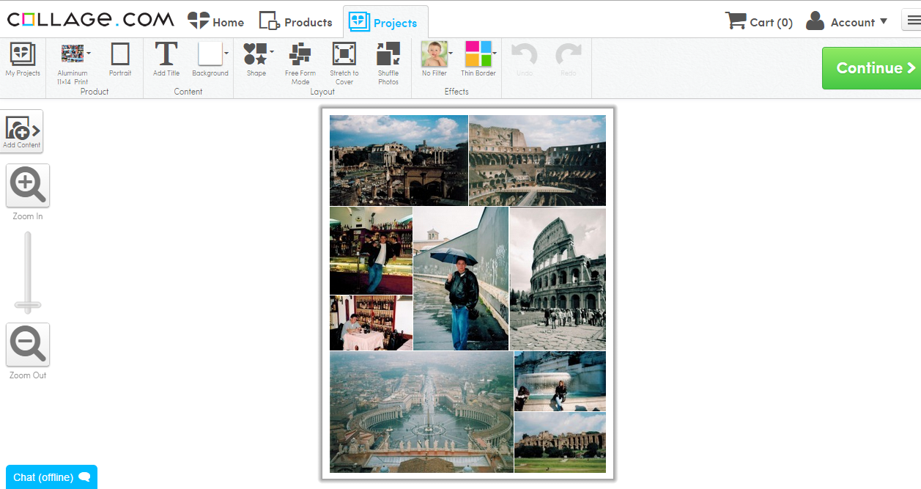The width and height of the screenshot is (921, 489).
Task: Open Add Content panel
Action: point(22,130)
